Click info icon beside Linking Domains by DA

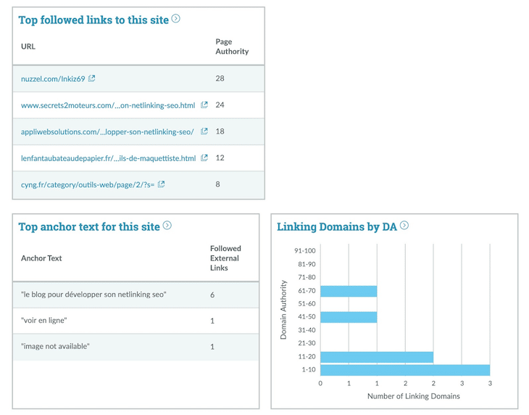404,226
